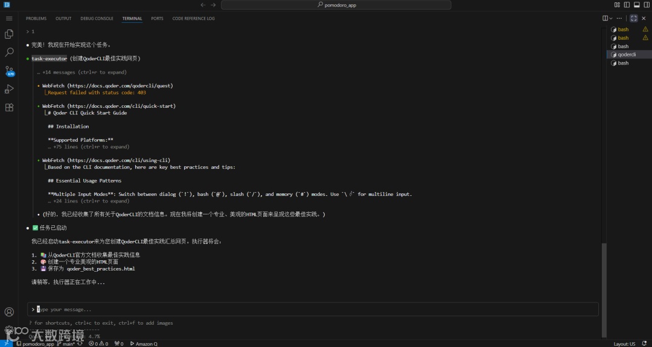The height and width of the screenshot is (347, 652).
Task: Synchronize changes with the sync icon
Action: tap(80, 343)
